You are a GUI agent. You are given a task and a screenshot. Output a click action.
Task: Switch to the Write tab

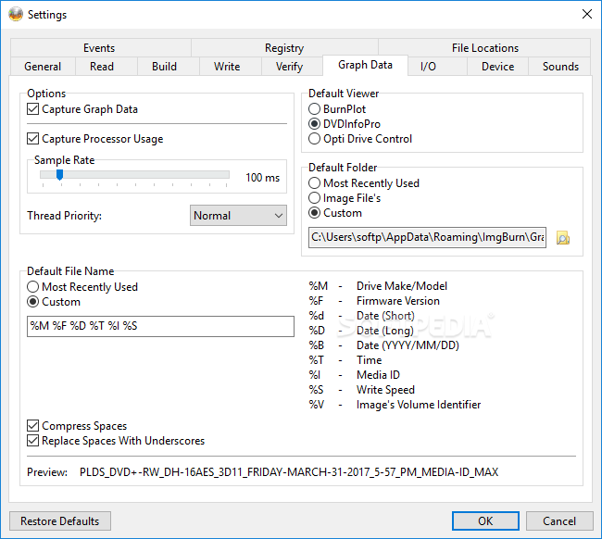(x=227, y=67)
